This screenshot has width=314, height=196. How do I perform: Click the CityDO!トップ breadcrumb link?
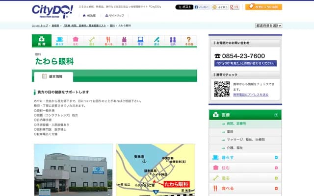point(40,25)
